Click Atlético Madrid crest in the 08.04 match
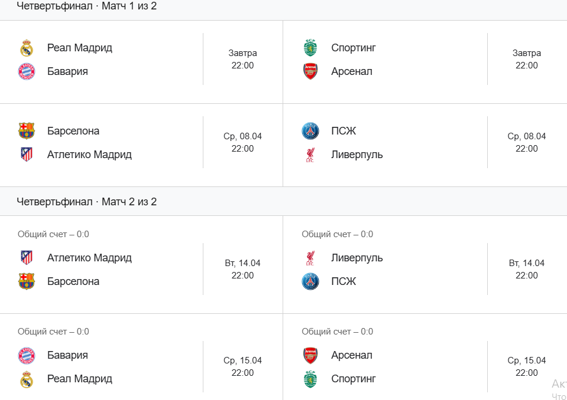This screenshot has width=567, height=400. point(27,155)
